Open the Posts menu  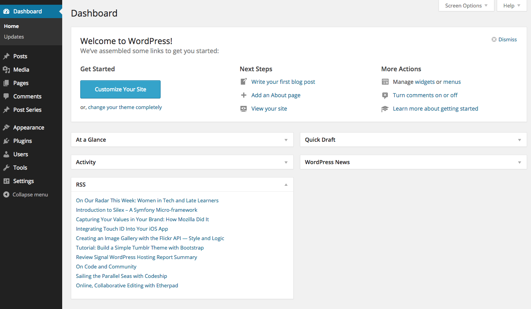coord(31,56)
